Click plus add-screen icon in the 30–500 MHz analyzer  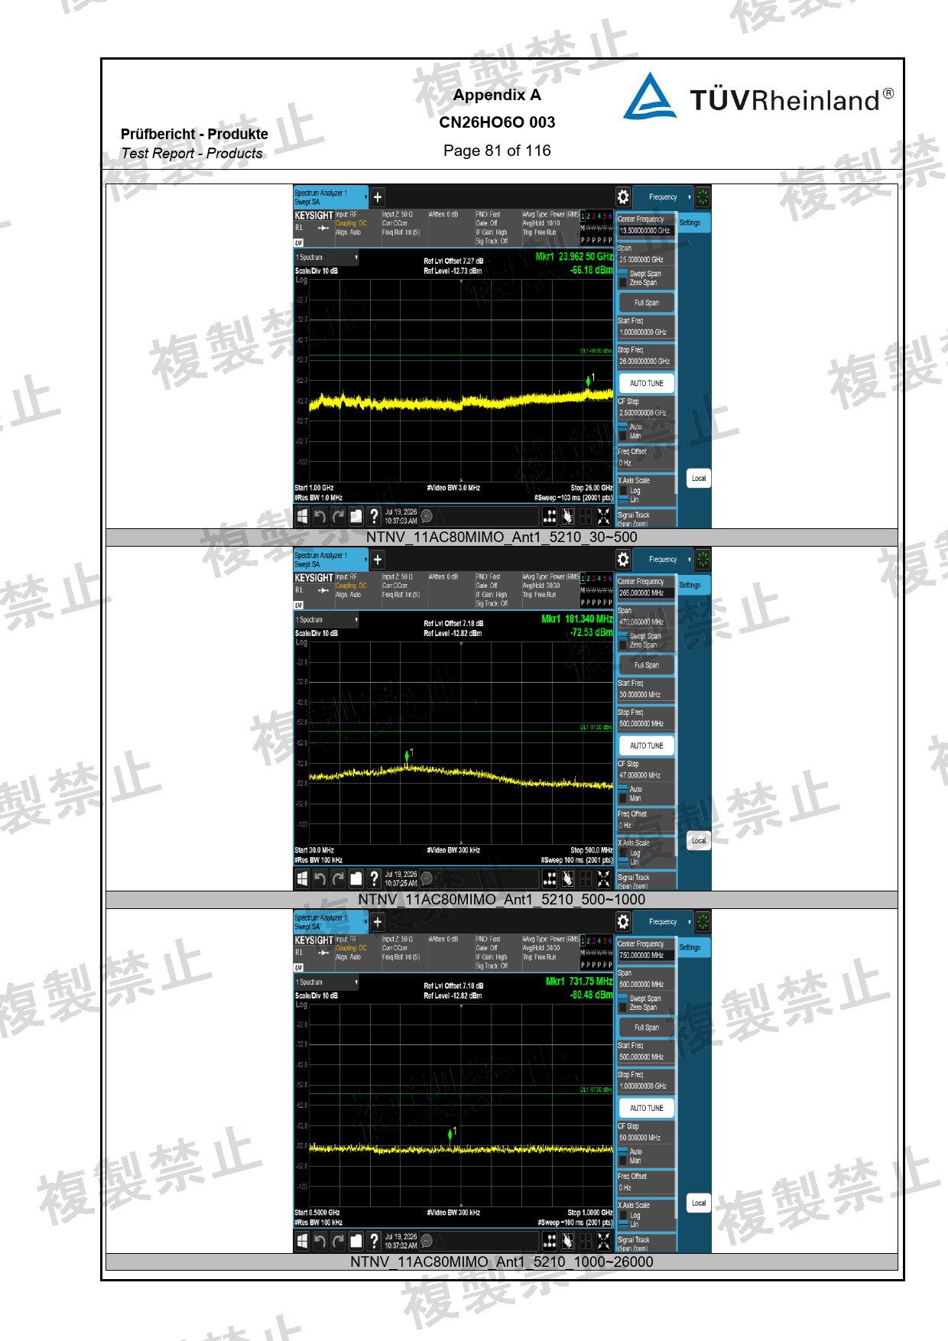point(378,560)
